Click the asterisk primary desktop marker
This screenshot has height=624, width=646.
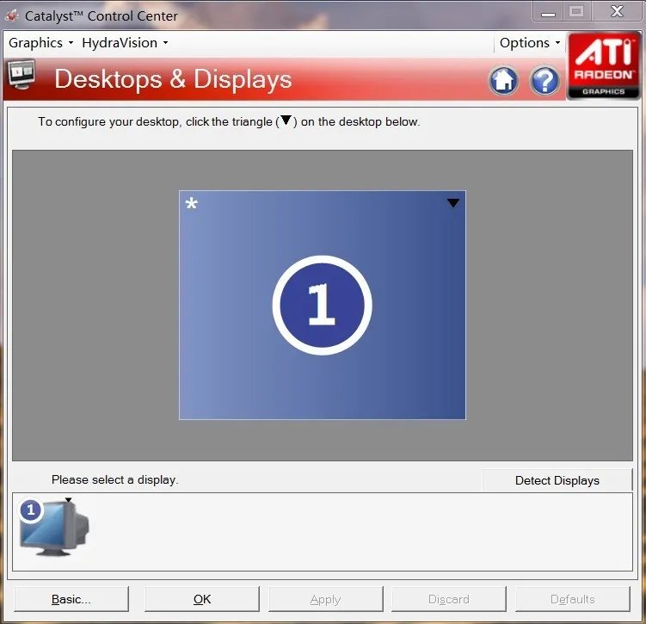click(x=192, y=204)
